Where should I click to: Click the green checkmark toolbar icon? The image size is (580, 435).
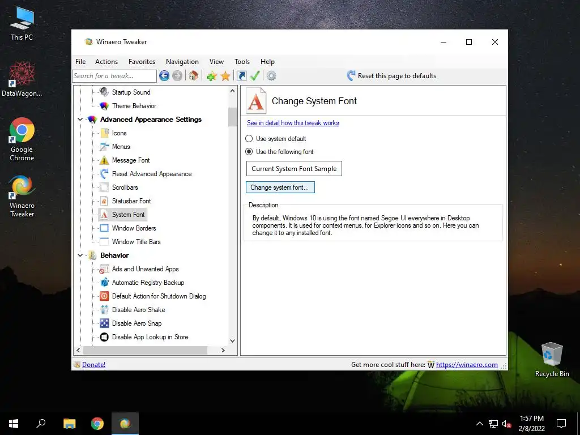click(x=255, y=76)
